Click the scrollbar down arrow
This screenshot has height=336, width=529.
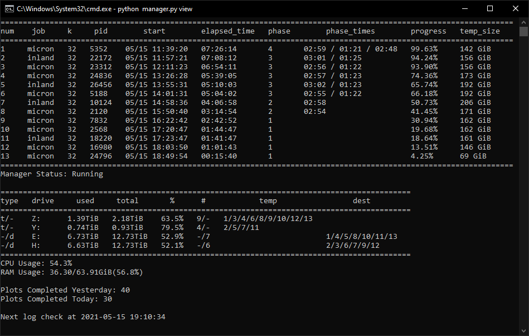(x=523, y=331)
